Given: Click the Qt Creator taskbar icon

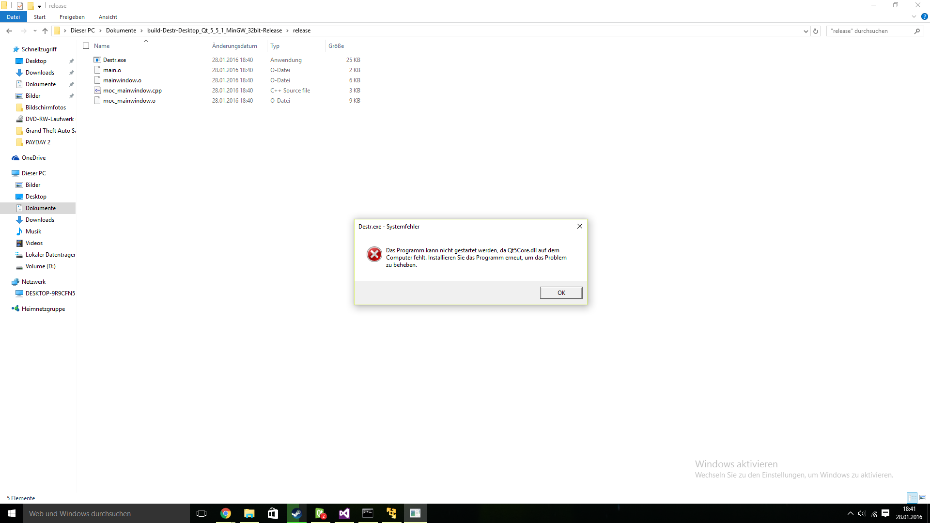Looking at the screenshot, I should [x=320, y=513].
